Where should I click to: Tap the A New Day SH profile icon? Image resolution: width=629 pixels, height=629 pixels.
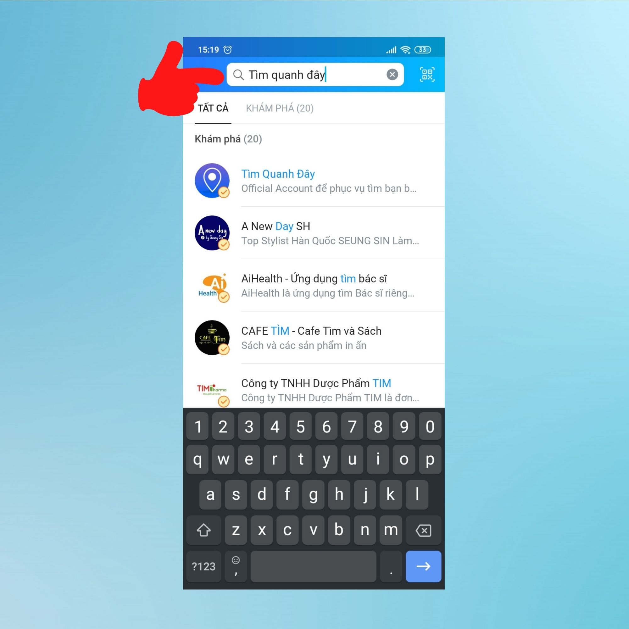coord(213,233)
